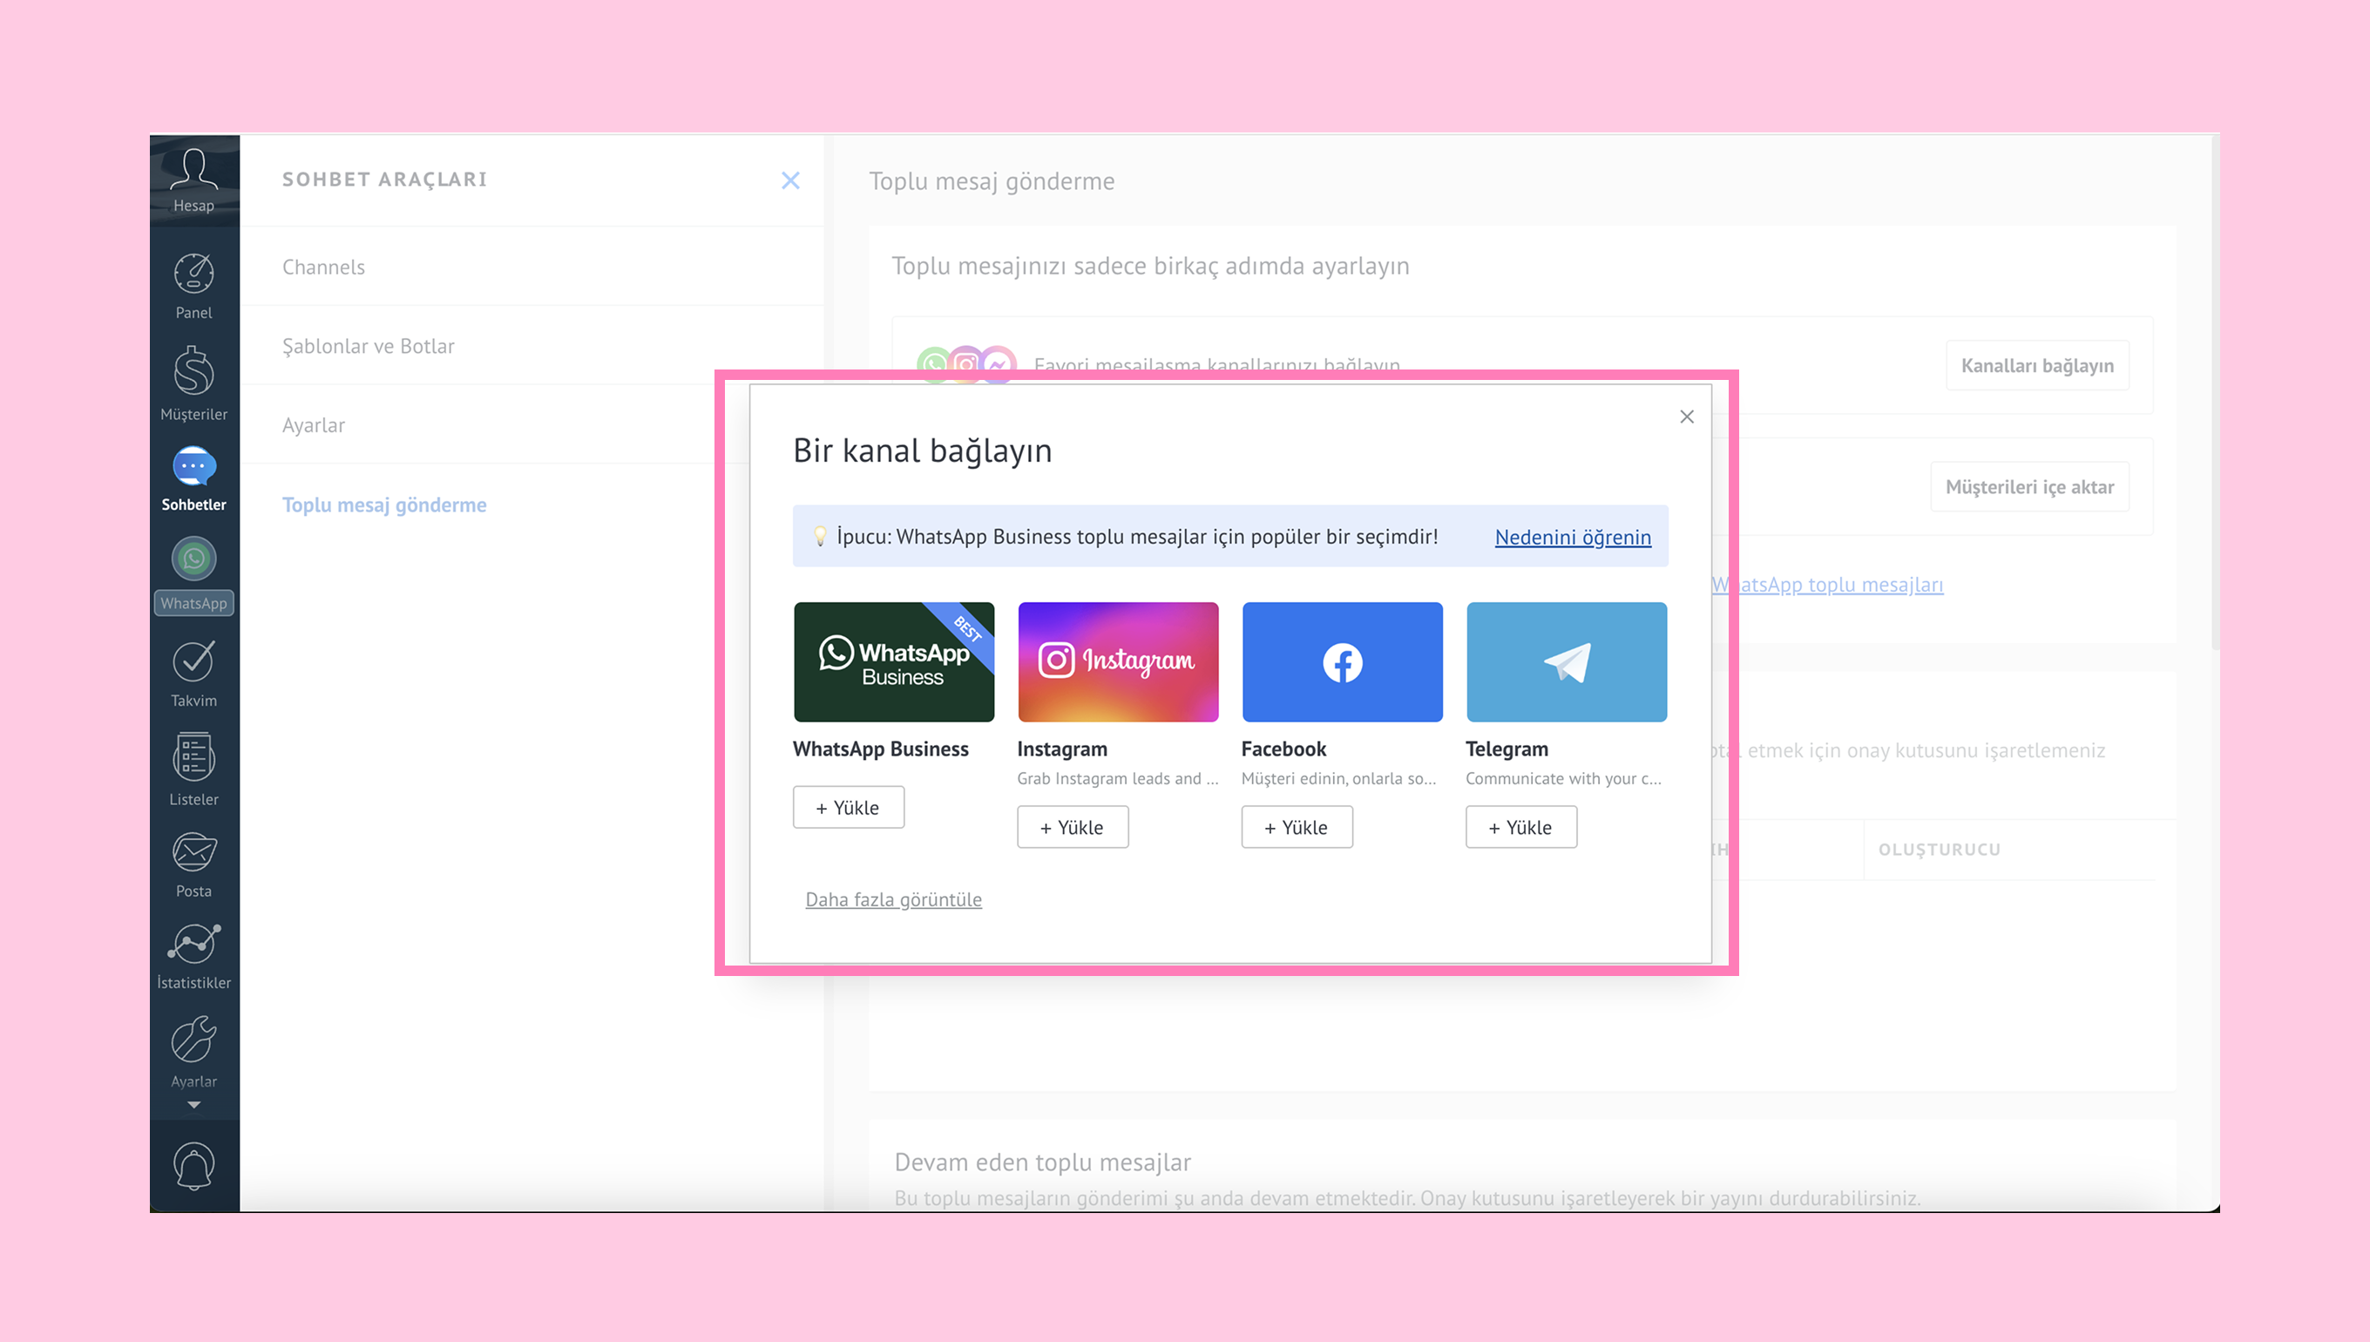Click Daha fazla görüntüle link
Viewport: 2370px width, 1342px height.
pyautogui.click(x=893, y=899)
